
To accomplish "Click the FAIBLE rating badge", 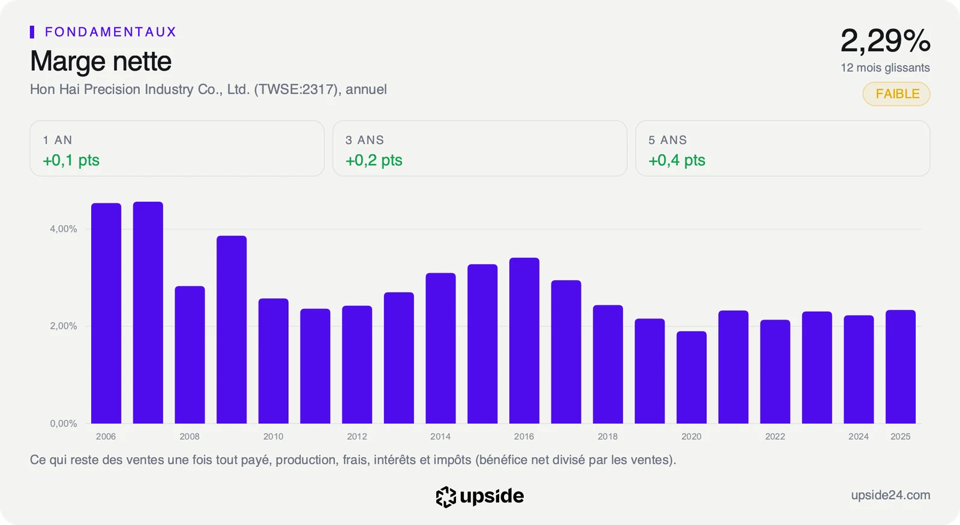I will pyautogui.click(x=896, y=94).
